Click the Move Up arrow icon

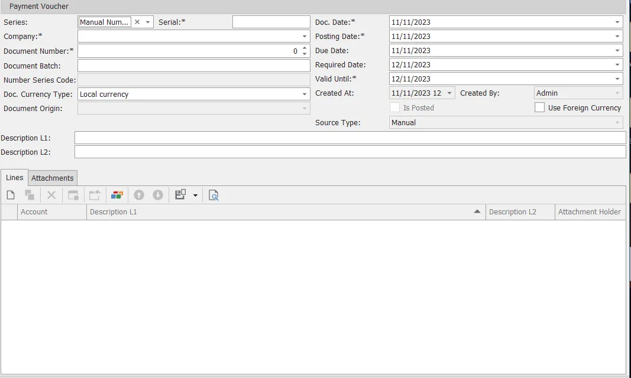[138, 194]
